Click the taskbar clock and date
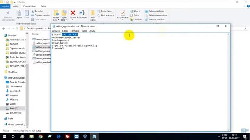 tap(234, 136)
